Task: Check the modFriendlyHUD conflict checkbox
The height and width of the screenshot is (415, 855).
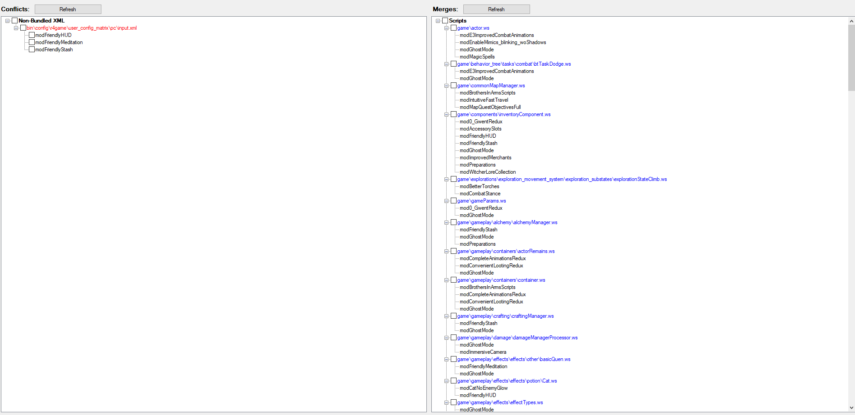Action: pos(32,35)
